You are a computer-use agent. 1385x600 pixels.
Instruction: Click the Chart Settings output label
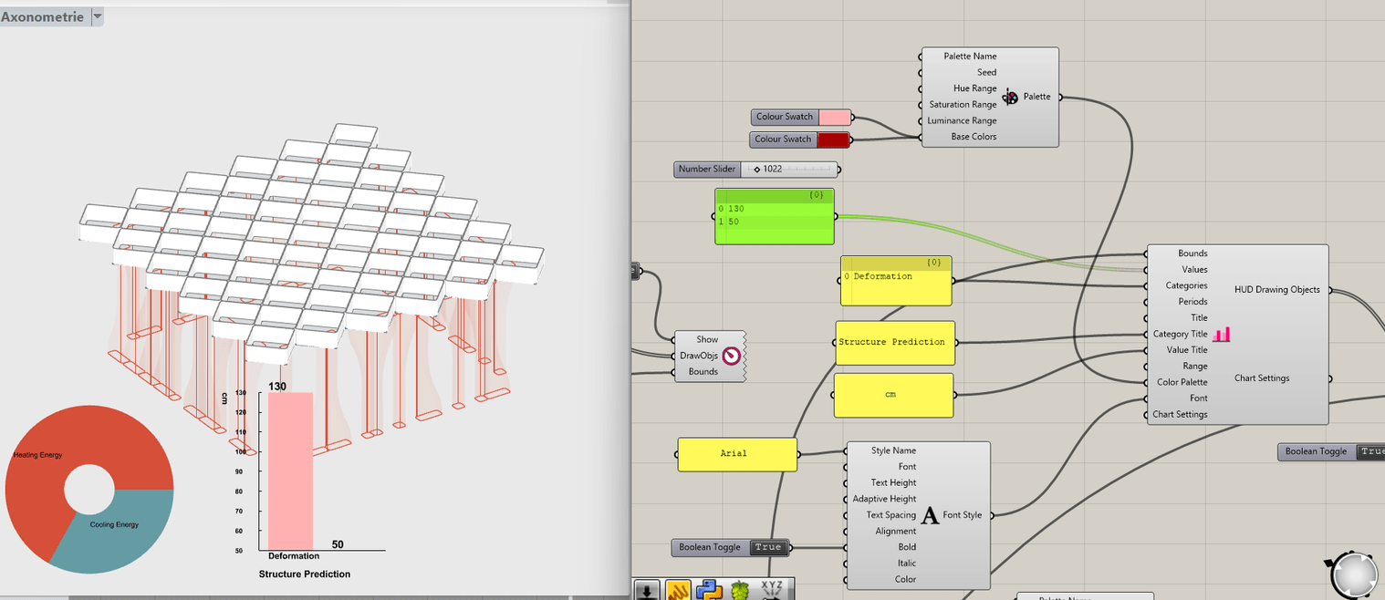[x=1262, y=378]
